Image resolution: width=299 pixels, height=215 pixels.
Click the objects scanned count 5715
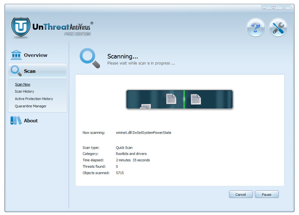coord(120,173)
